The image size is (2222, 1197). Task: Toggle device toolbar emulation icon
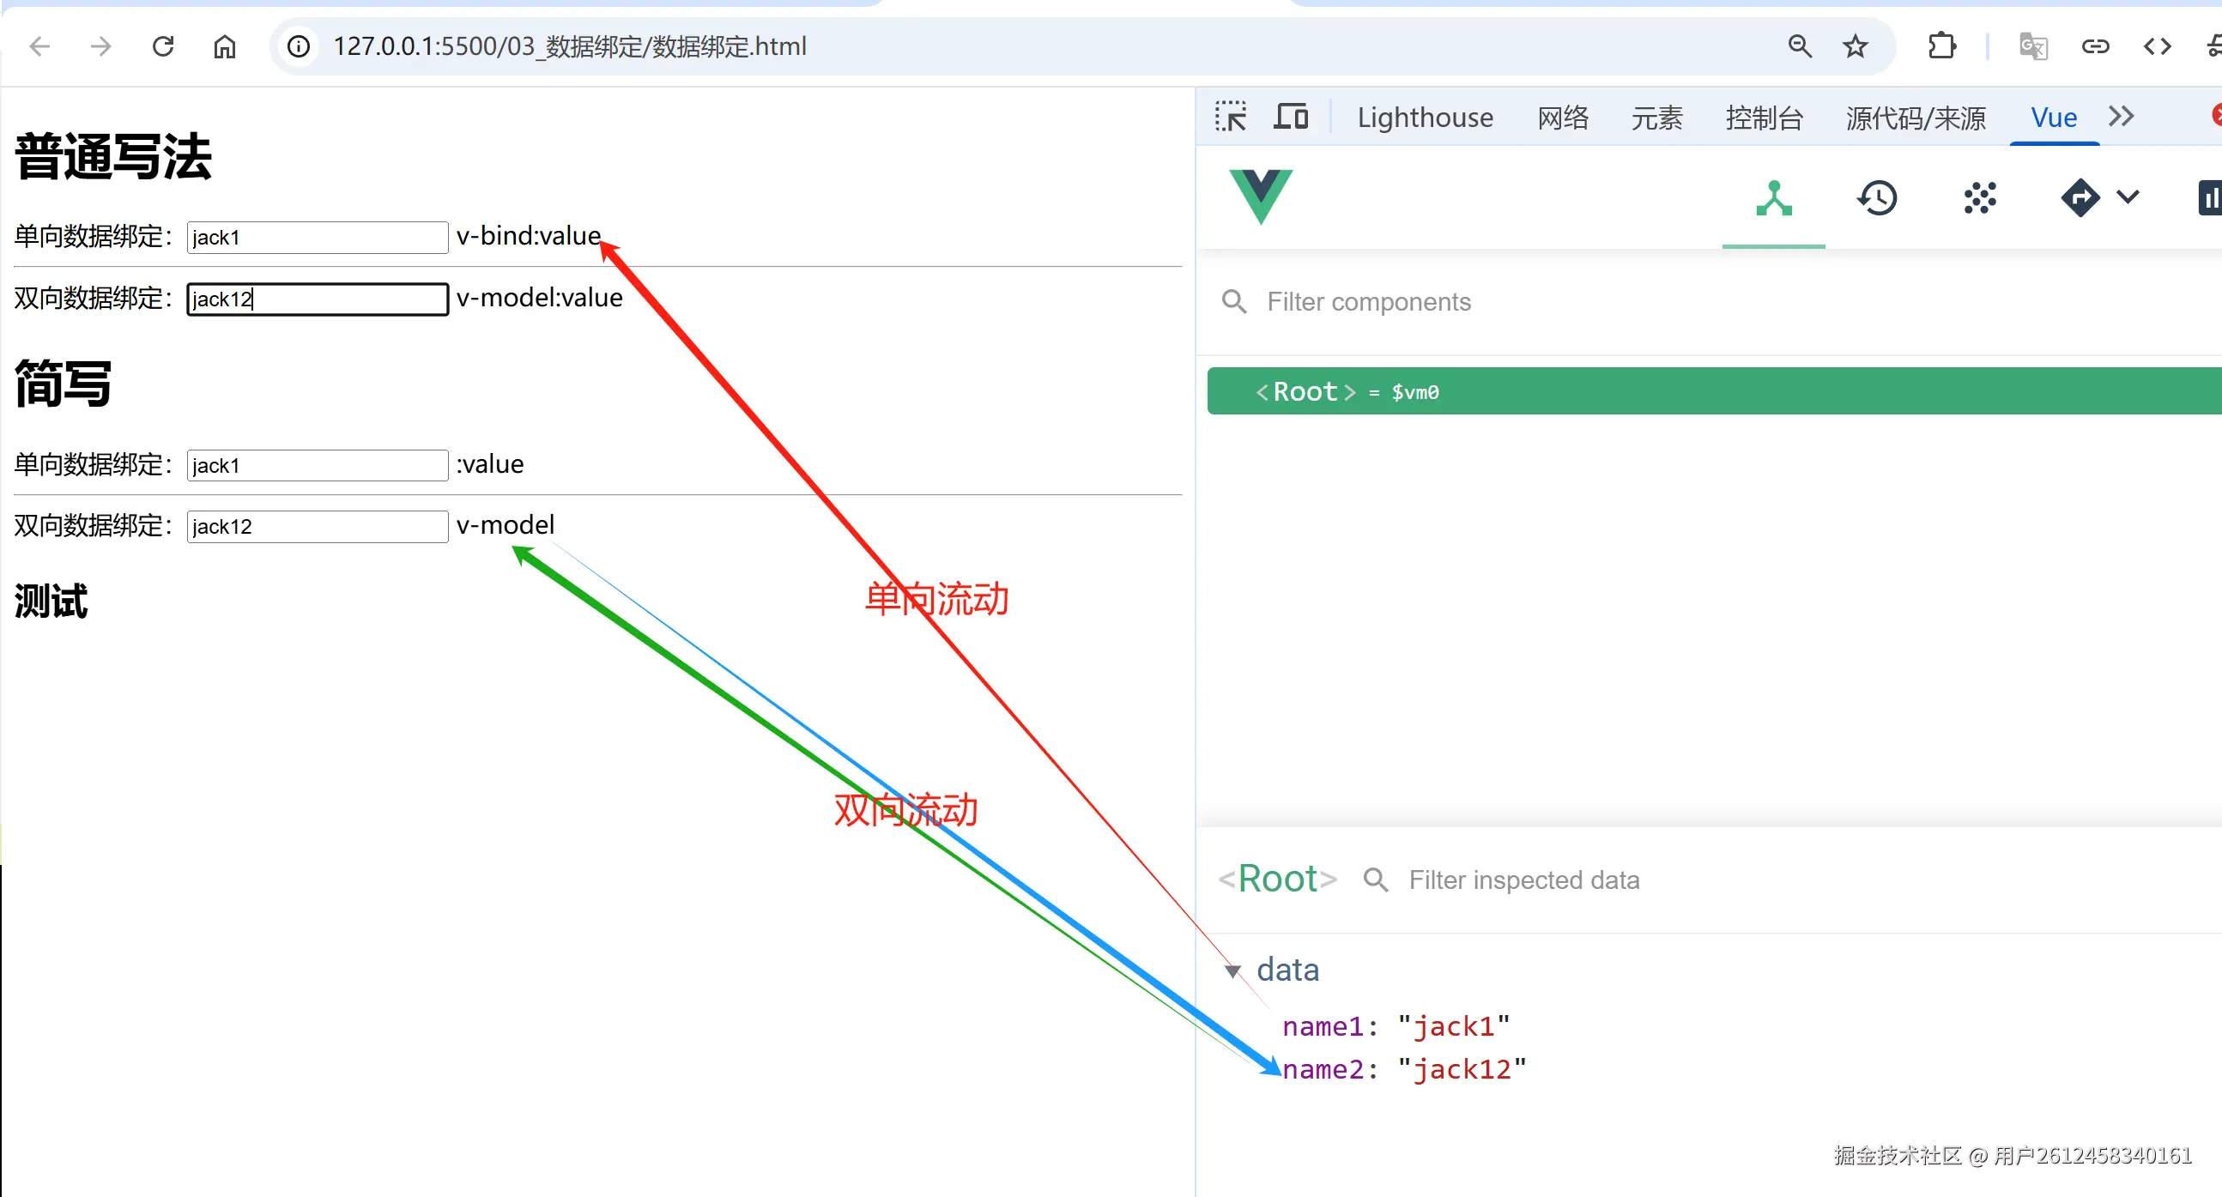pyautogui.click(x=1291, y=117)
